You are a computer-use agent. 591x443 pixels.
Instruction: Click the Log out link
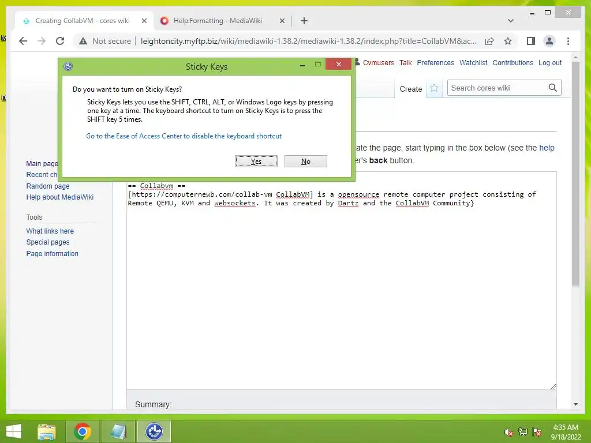pyautogui.click(x=550, y=62)
